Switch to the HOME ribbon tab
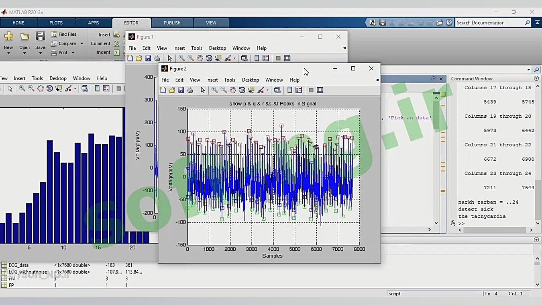This screenshot has width=542, height=305. coord(18,23)
